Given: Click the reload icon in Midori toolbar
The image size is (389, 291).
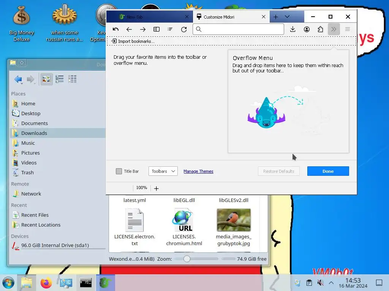Looking at the screenshot, I should 183,30.
